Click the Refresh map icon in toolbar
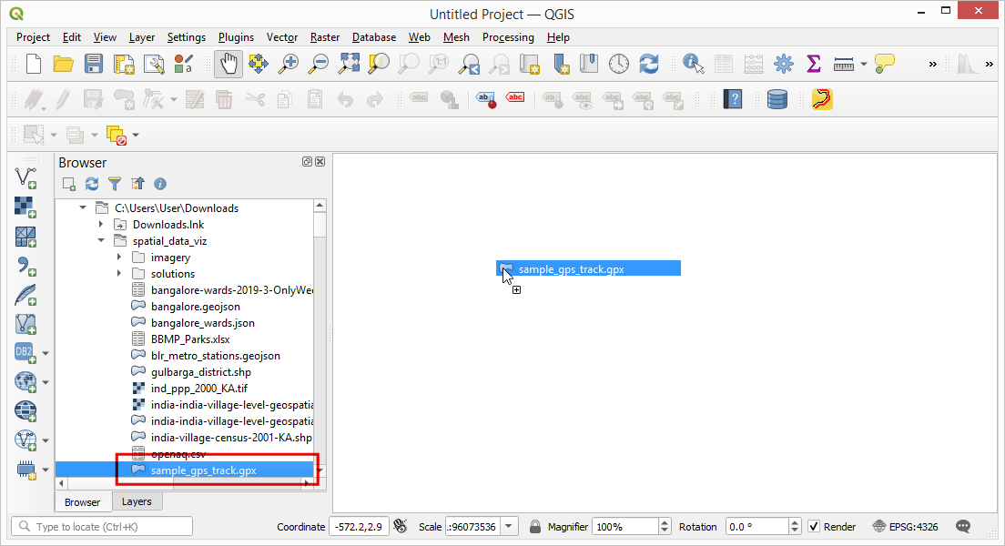1005x546 pixels. coord(649,64)
